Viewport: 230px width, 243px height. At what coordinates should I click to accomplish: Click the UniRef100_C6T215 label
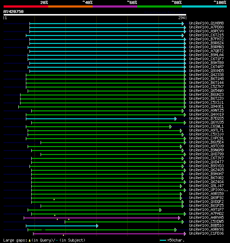(206, 35)
